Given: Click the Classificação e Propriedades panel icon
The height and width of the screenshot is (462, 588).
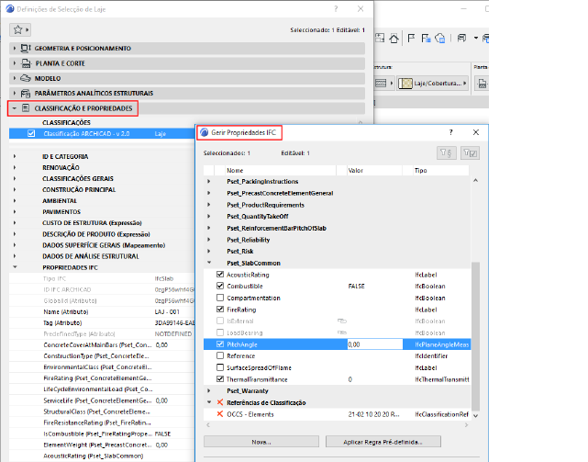Looking at the screenshot, I should [26, 108].
